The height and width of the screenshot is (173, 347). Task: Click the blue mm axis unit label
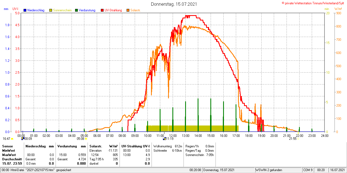(6, 9)
